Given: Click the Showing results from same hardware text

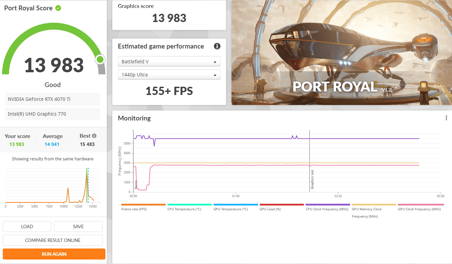Looking at the screenshot, I should tap(53, 159).
